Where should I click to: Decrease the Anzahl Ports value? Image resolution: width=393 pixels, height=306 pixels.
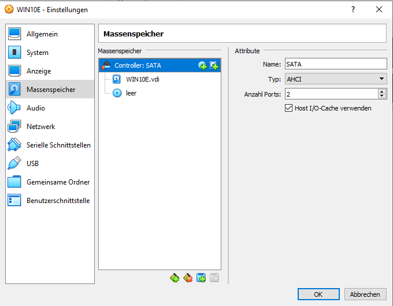[x=381, y=97]
